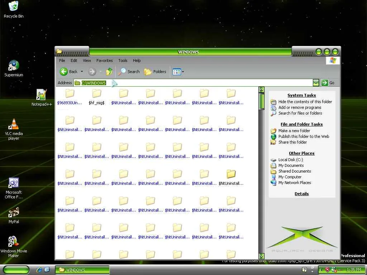The width and height of the screenshot is (367, 275).
Task: Open the Search pane
Action: (x=129, y=72)
